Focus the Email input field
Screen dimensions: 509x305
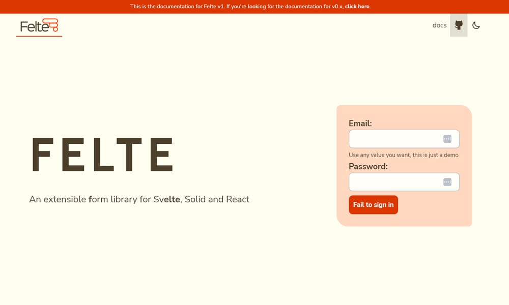pos(404,139)
